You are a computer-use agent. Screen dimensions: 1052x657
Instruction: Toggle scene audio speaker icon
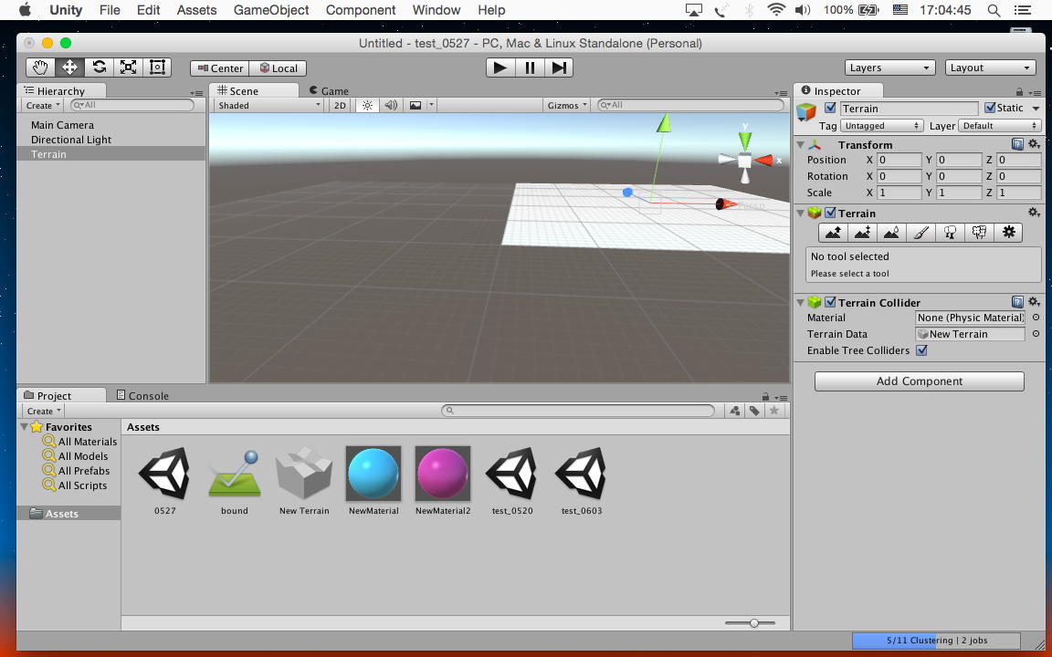click(391, 105)
